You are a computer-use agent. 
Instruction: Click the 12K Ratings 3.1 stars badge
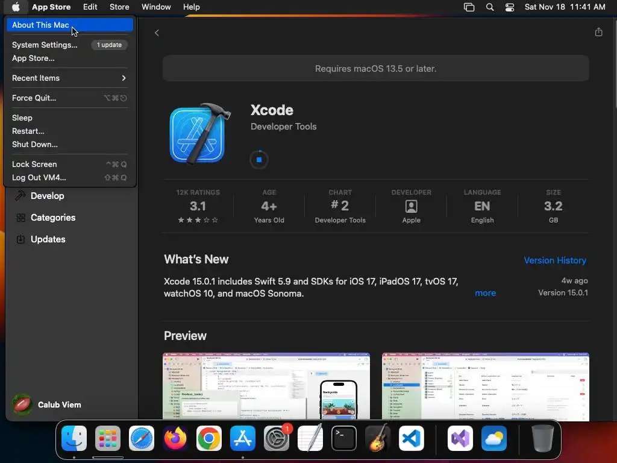(x=198, y=207)
